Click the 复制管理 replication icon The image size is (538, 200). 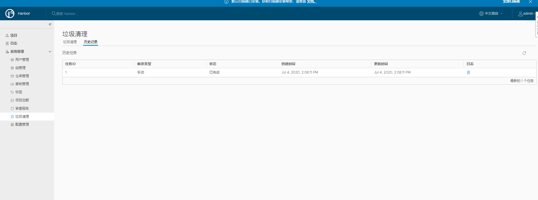click(x=12, y=84)
